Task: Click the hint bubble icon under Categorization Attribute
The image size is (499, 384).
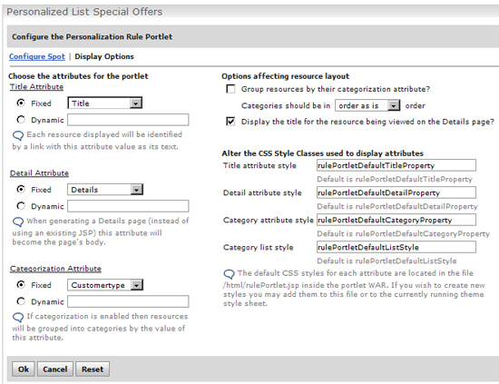Action: (18, 317)
